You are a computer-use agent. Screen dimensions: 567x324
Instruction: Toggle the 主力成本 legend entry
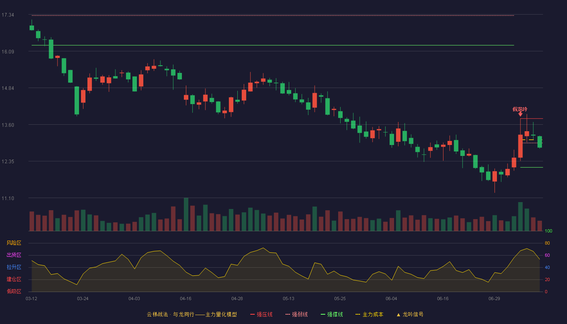pos(369,314)
